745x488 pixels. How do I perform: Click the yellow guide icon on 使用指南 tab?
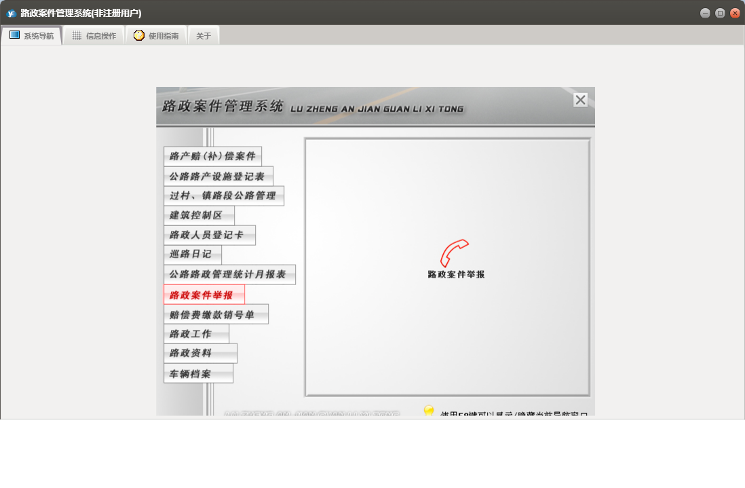[x=138, y=35]
